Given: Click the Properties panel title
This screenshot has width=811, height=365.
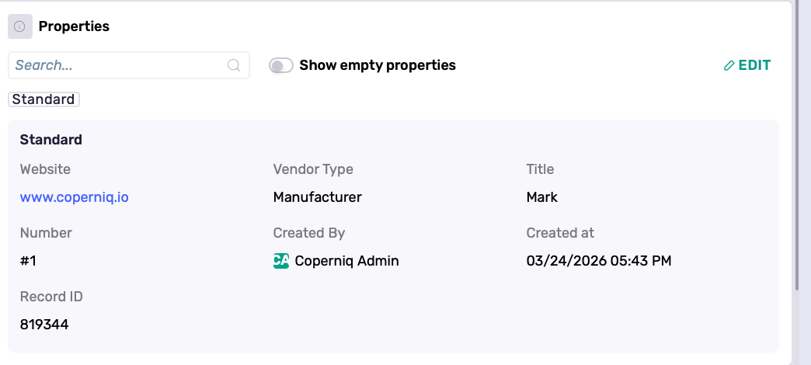Looking at the screenshot, I should (x=74, y=26).
